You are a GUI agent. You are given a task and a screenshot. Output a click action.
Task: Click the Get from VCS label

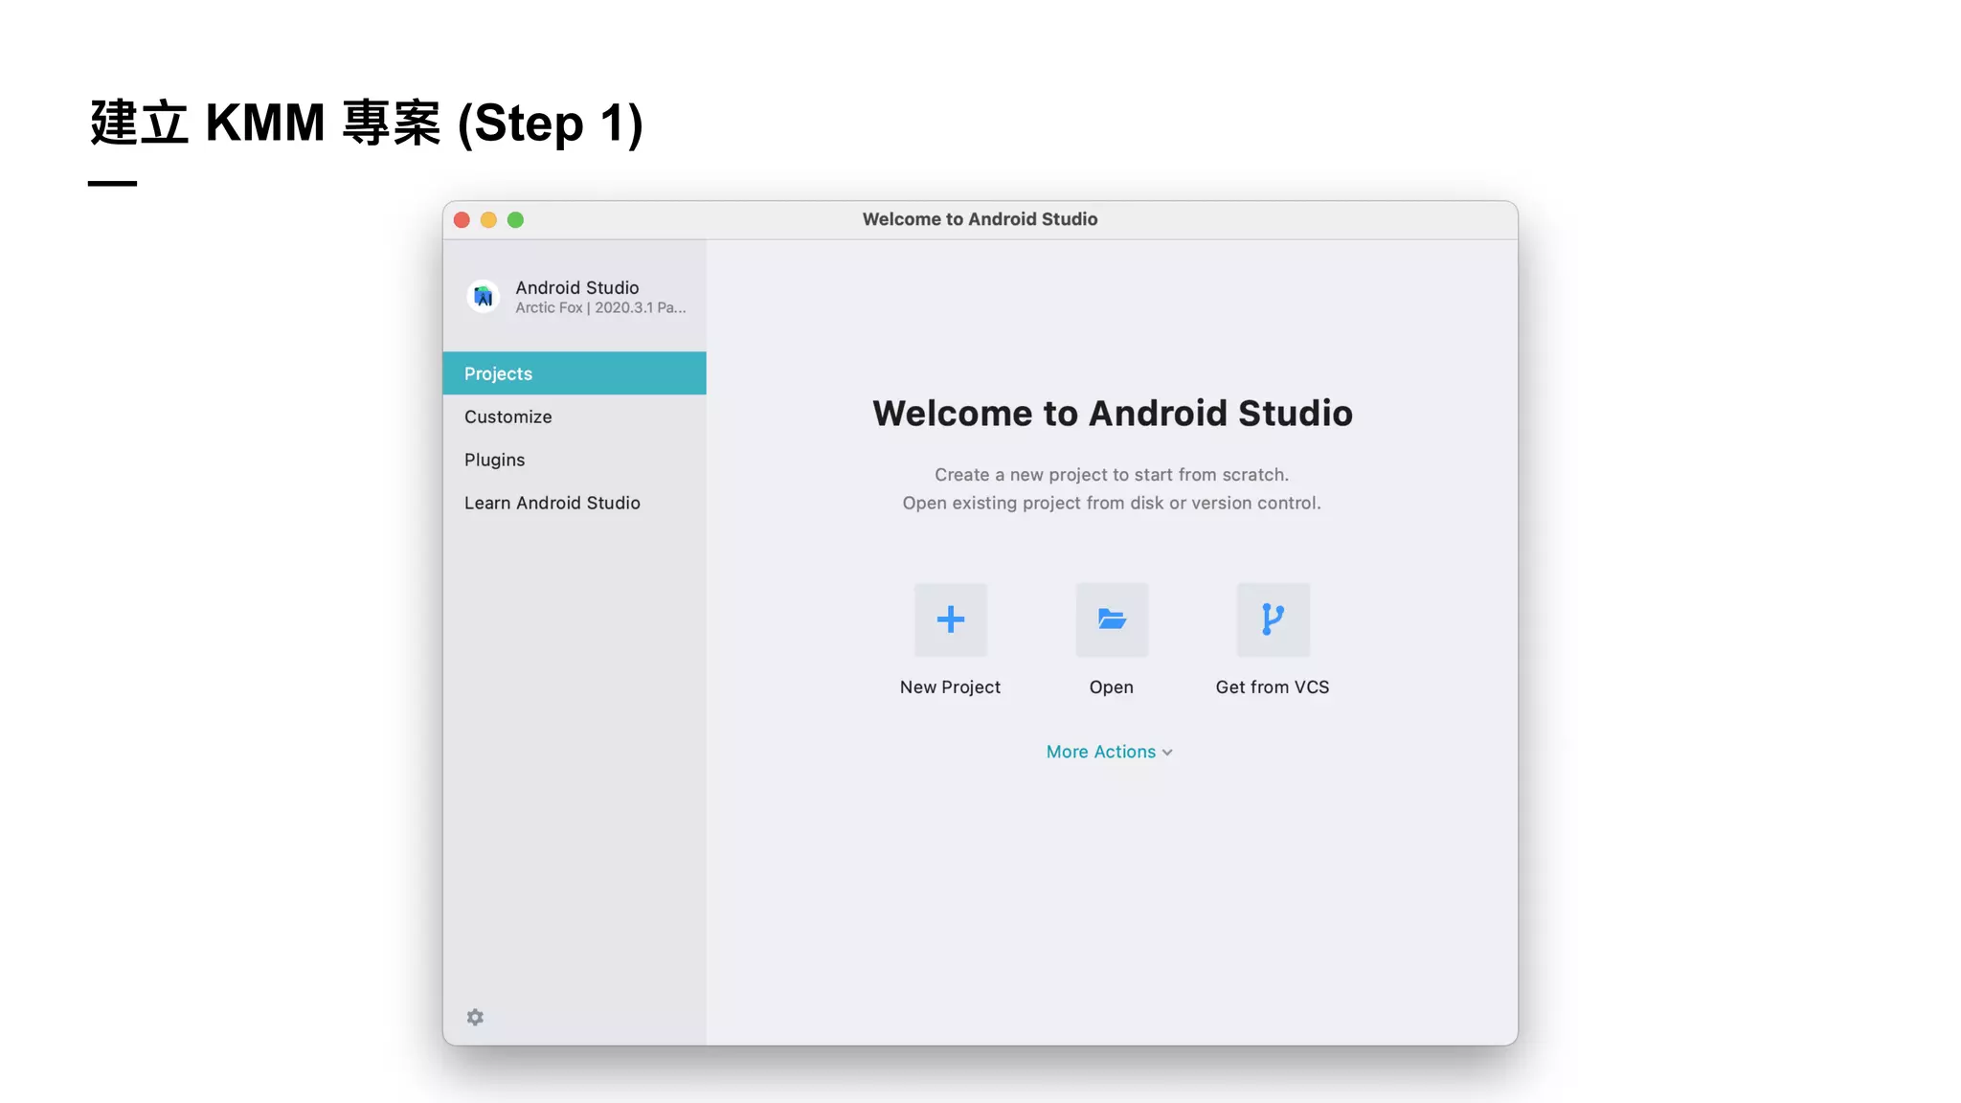point(1273,687)
